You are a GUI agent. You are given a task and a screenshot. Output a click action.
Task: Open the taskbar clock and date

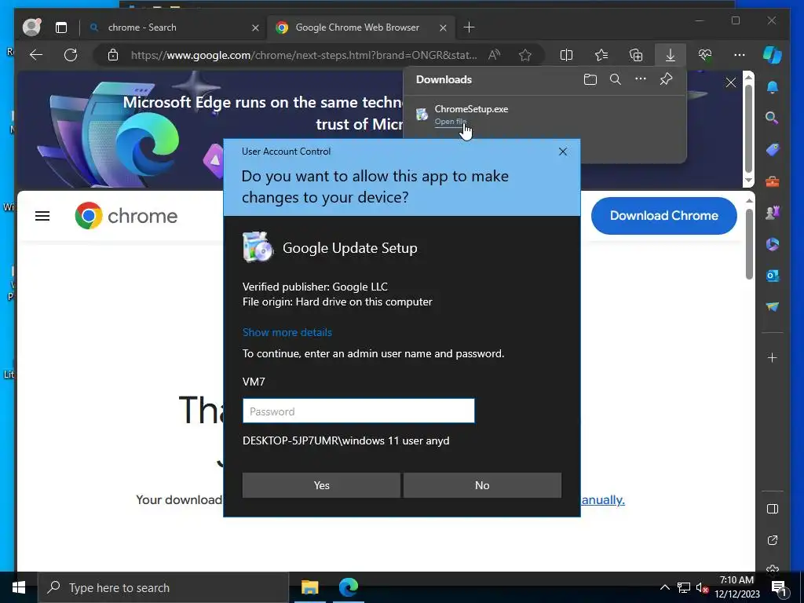coord(736,587)
